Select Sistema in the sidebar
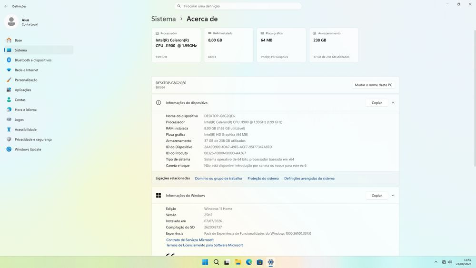This screenshot has width=476, height=268. pos(39,50)
